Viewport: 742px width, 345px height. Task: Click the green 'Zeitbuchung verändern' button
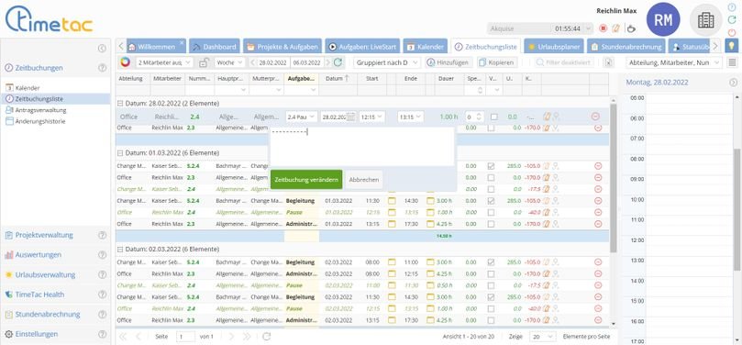pyautogui.click(x=306, y=180)
